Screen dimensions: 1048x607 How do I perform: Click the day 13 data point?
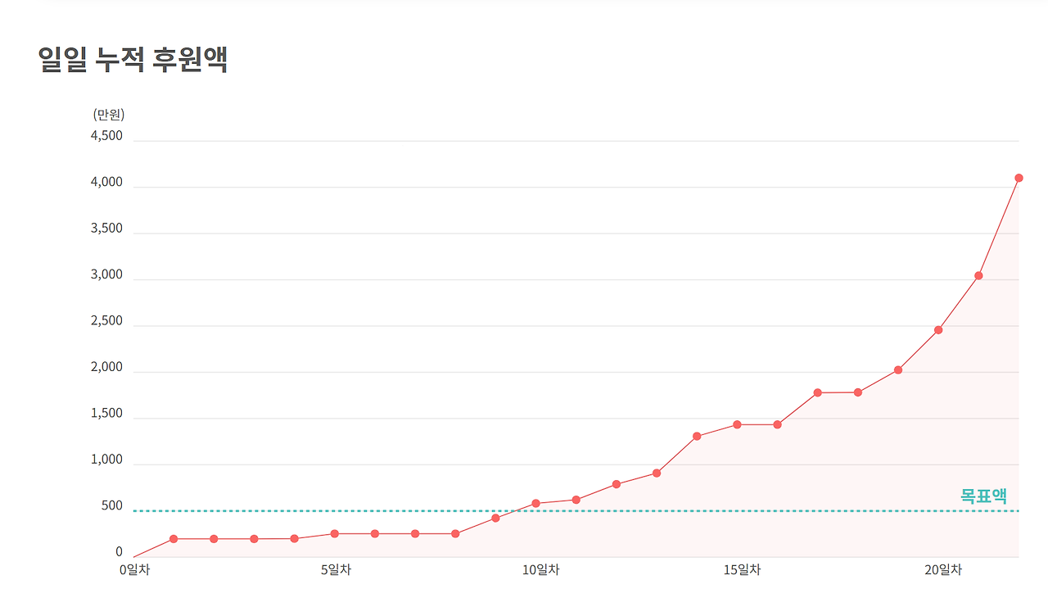click(x=657, y=473)
